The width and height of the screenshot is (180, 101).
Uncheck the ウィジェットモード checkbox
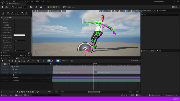coord(14,43)
